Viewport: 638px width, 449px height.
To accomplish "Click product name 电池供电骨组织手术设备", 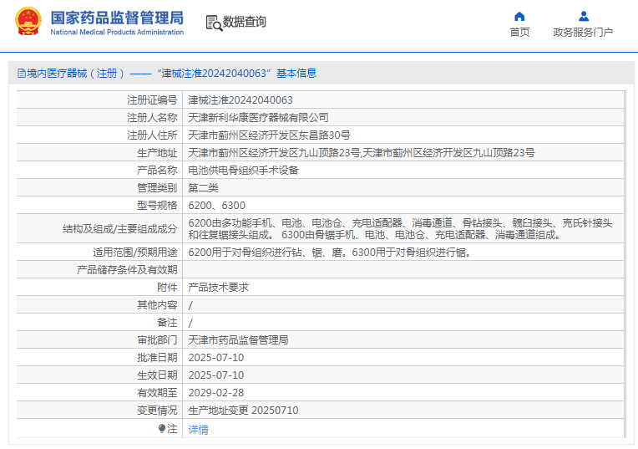I will point(243,171).
